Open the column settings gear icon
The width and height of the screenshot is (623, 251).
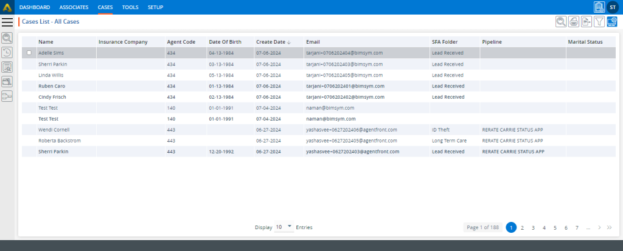tap(612, 22)
